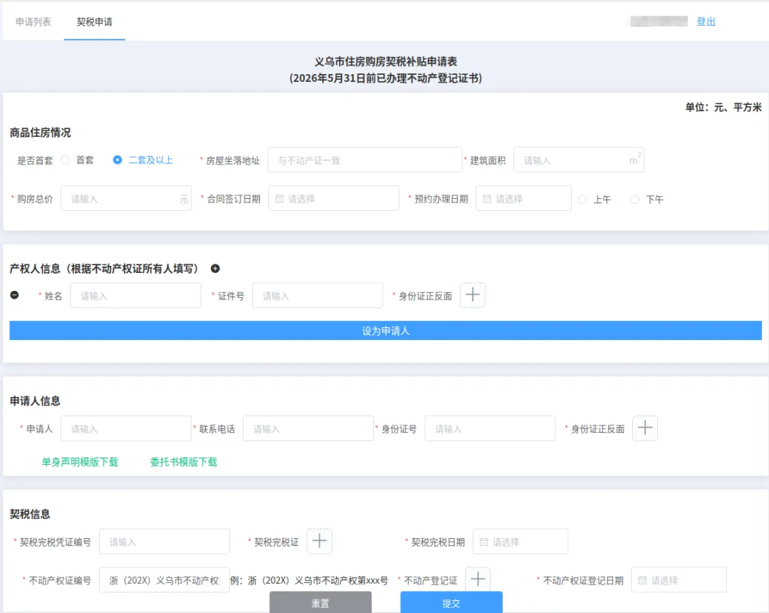Download 单身声明模版

pyautogui.click(x=80, y=462)
